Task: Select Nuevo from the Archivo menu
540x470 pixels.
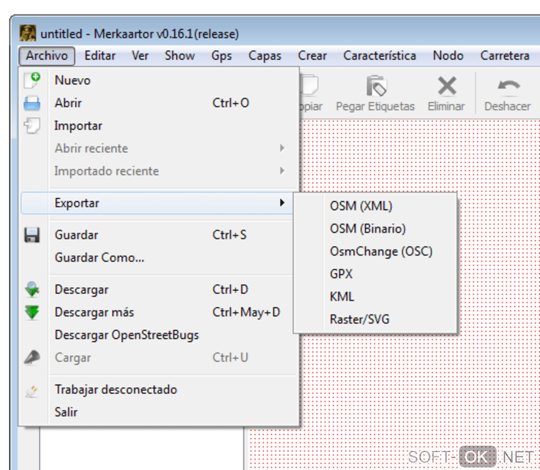Action: click(158, 80)
